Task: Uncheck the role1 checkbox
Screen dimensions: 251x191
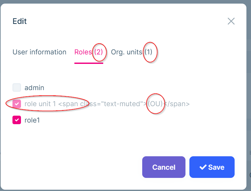Action: pyautogui.click(x=17, y=120)
